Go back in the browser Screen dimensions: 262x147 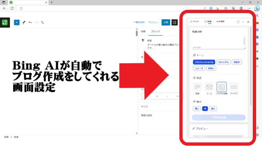[4, 8]
